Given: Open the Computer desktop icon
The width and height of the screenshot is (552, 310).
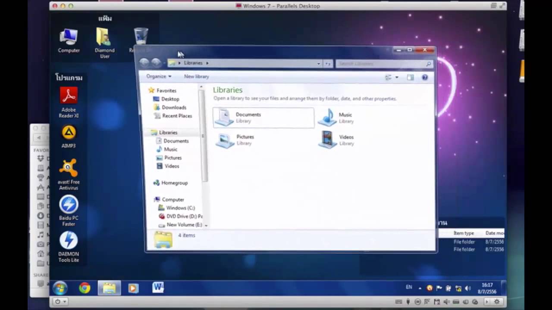Looking at the screenshot, I should click(x=69, y=41).
